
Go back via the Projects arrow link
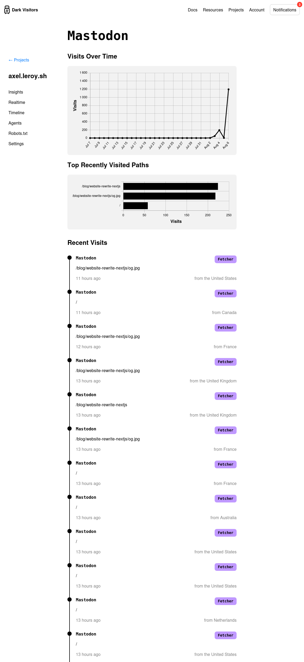[x=19, y=60]
